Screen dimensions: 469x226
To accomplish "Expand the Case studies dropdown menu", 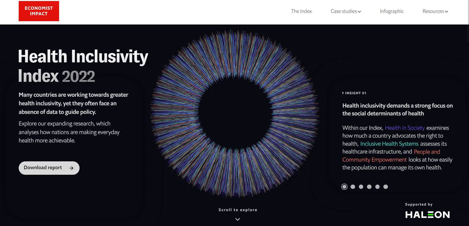I will click(345, 11).
